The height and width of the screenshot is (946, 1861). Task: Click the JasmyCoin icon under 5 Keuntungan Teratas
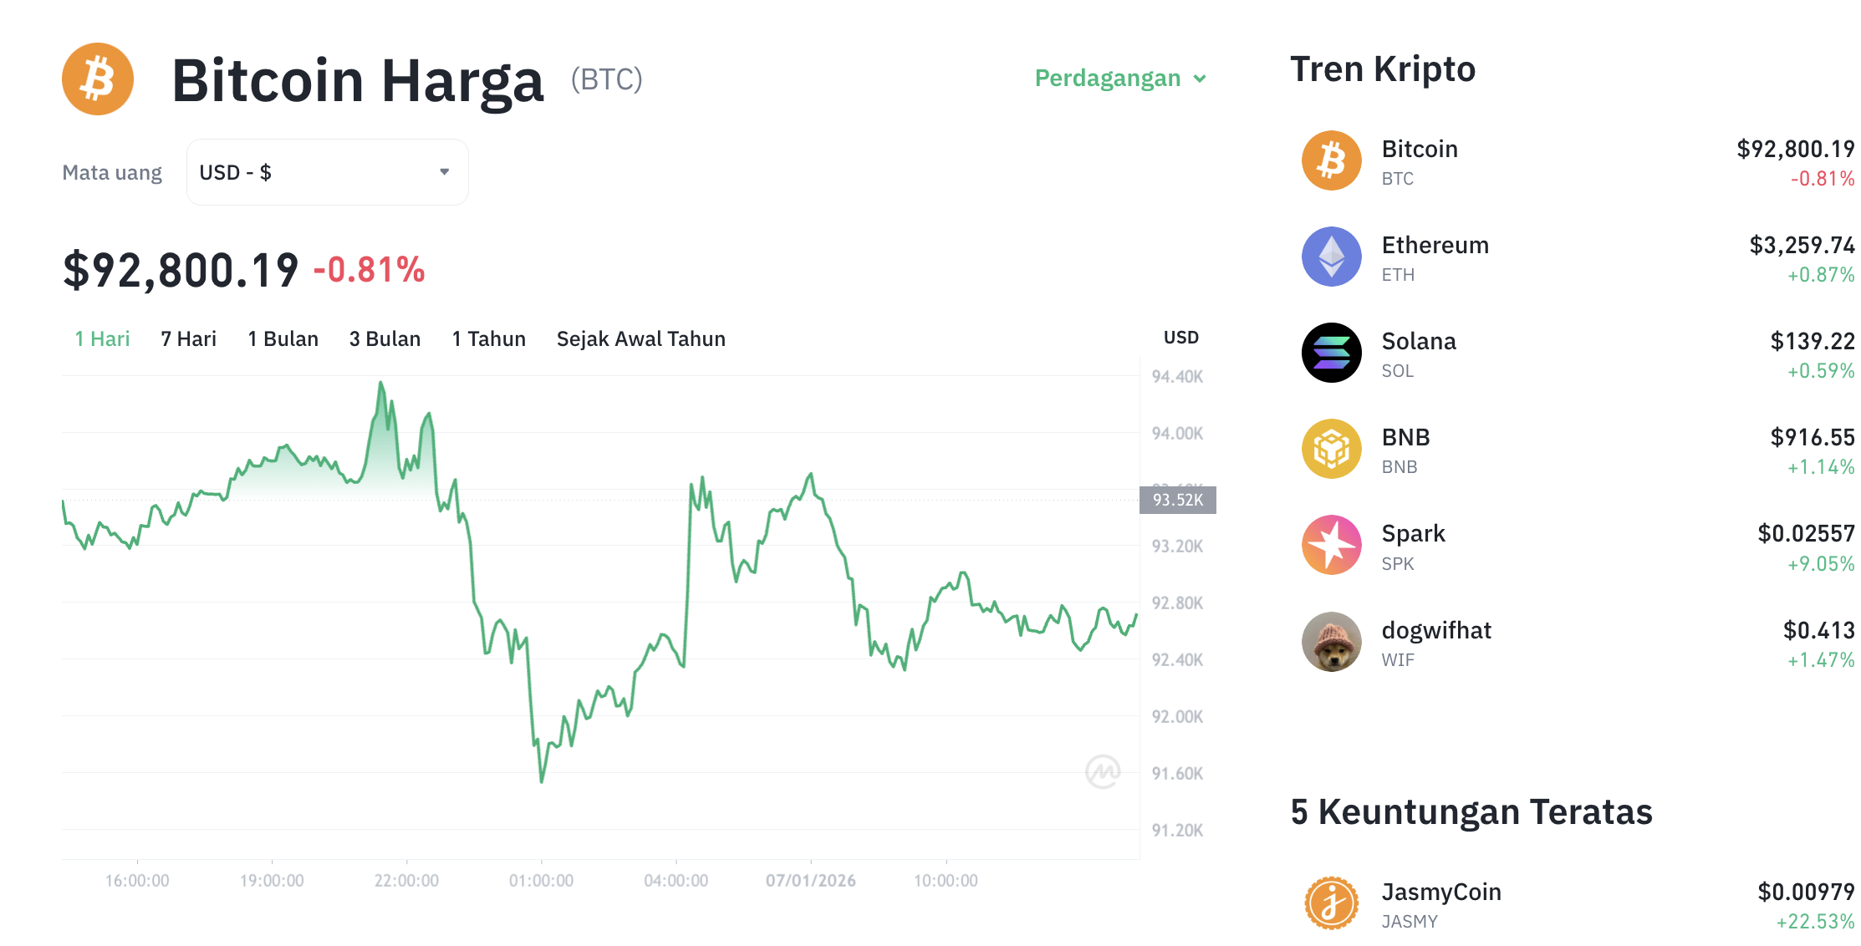pos(1331,903)
